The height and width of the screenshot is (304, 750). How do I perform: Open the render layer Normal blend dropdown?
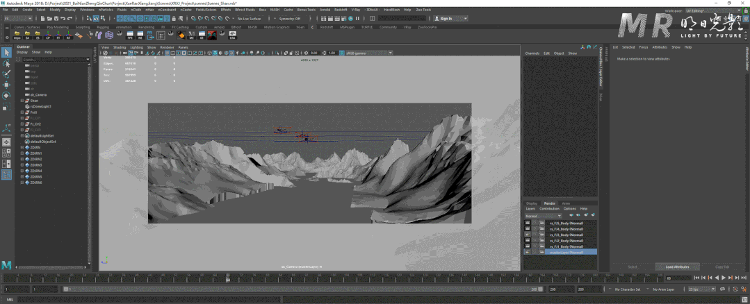543,216
